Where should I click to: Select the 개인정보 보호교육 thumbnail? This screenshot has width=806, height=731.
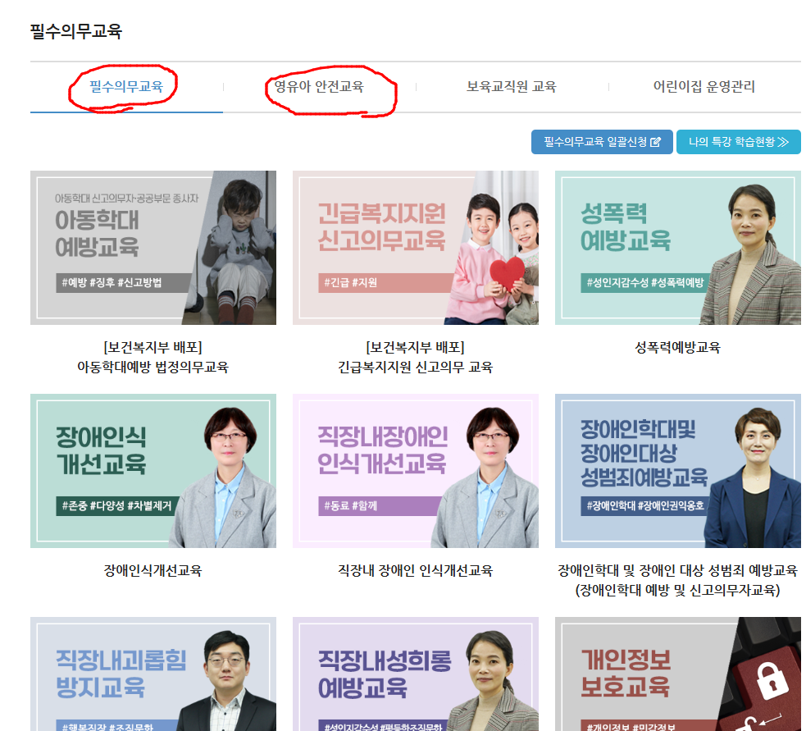(x=678, y=674)
